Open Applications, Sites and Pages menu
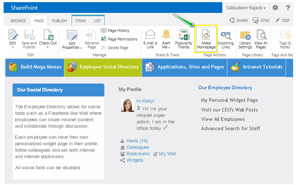This screenshot has height=185, width=296. click(185, 67)
